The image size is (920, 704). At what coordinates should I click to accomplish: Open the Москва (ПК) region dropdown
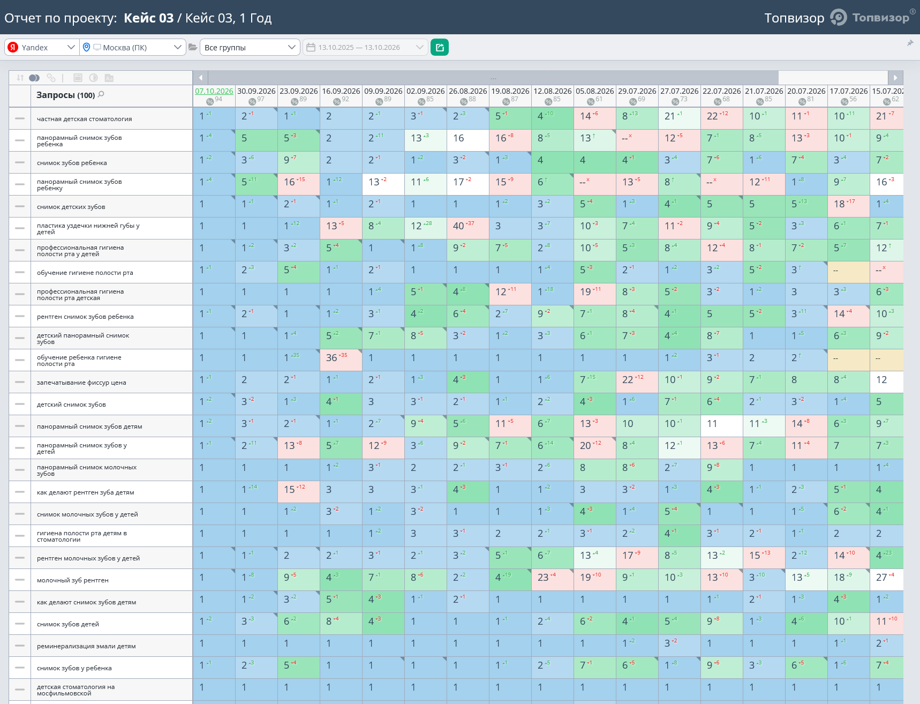pos(132,47)
